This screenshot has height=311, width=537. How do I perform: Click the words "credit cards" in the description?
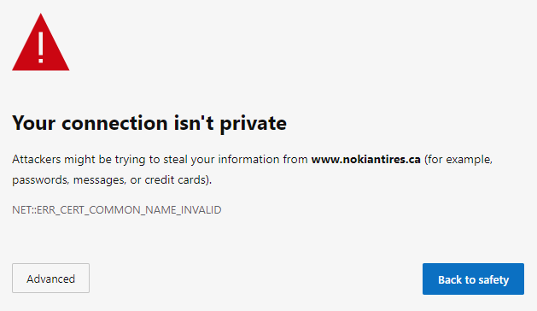point(175,180)
